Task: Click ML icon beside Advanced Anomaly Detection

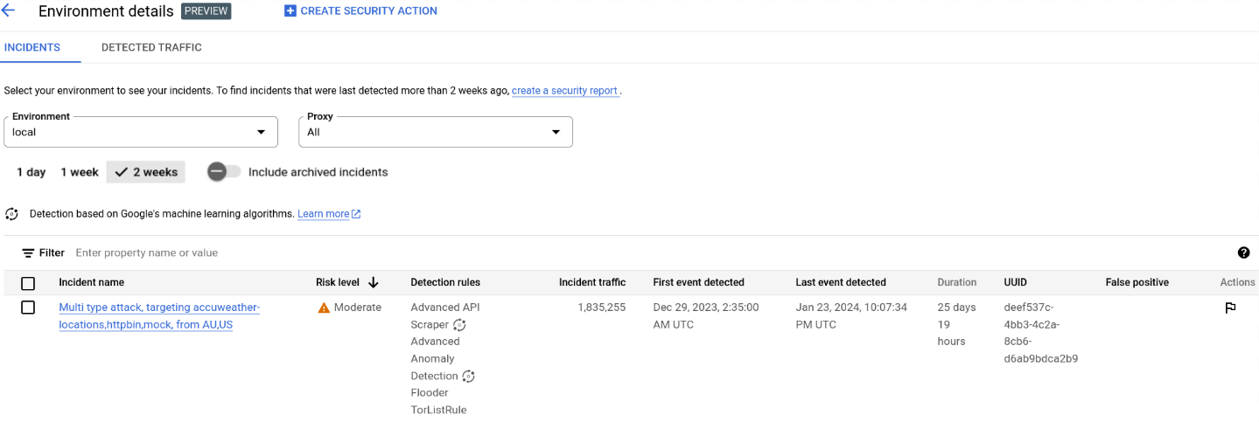Action: tap(468, 377)
